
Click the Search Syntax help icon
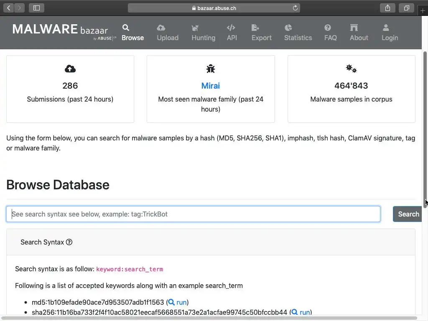[69, 242]
